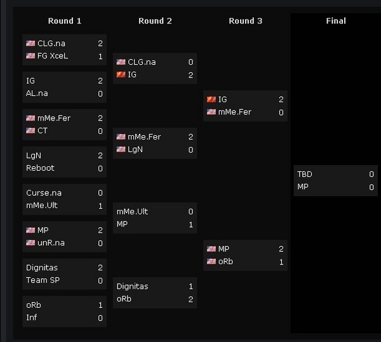The height and width of the screenshot is (342, 381).
Task: Select the Round 1 column header
Action: pyautogui.click(x=65, y=21)
